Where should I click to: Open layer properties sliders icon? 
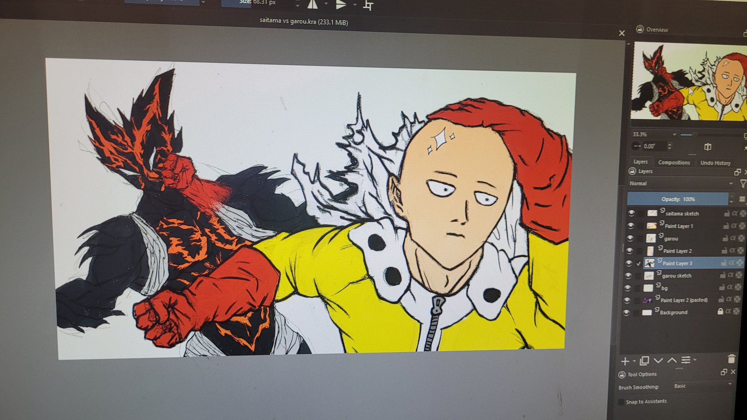686,360
